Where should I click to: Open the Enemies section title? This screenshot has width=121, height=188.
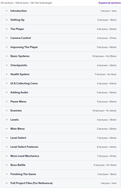coord(16,110)
